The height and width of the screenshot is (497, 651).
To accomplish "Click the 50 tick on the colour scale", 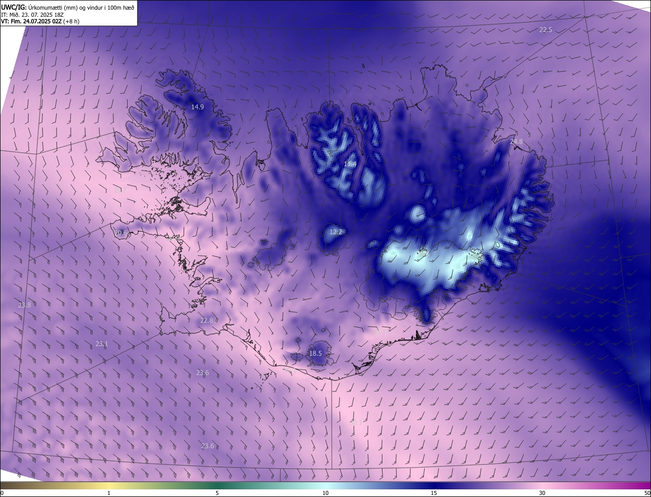I will [647, 493].
